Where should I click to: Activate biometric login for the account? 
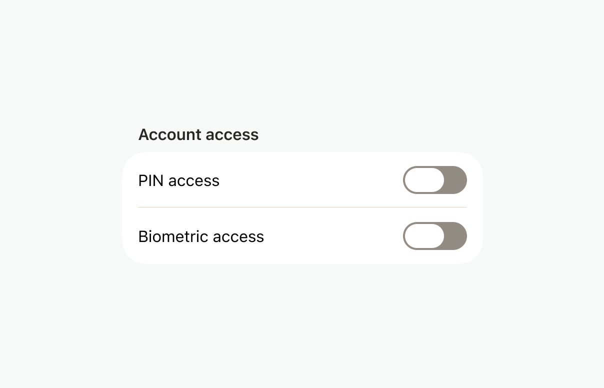[434, 236]
